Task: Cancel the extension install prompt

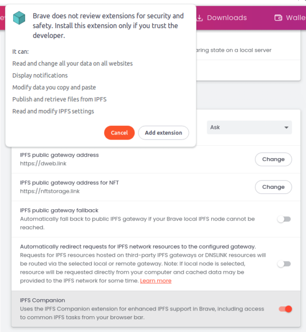Action: (119, 133)
